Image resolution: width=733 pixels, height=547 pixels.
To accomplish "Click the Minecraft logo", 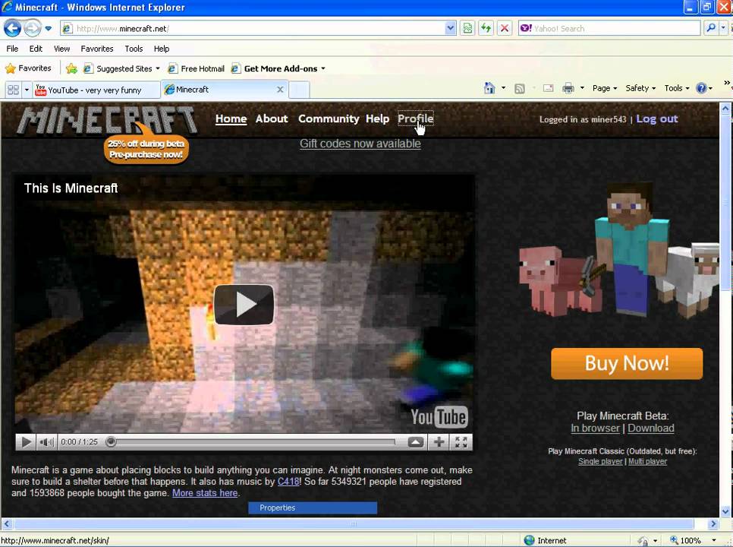I will point(107,120).
